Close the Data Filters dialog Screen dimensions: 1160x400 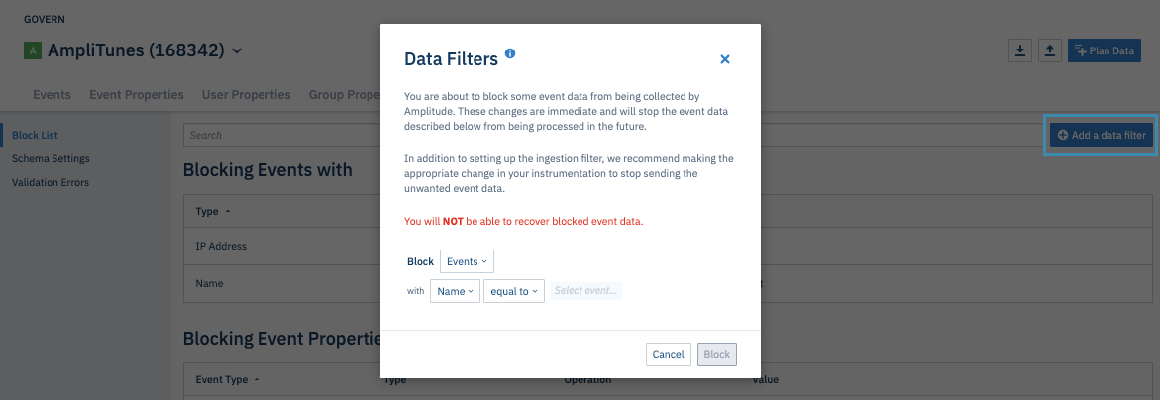725,59
